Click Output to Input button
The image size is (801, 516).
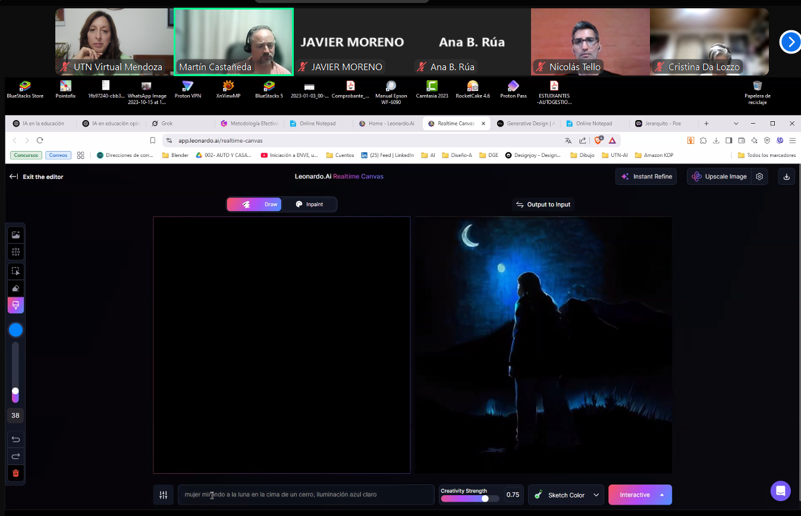pyautogui.click(x=543, y=204)
